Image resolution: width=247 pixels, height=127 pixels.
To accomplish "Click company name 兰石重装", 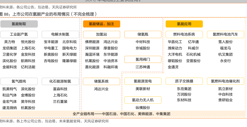I will 60,101.
